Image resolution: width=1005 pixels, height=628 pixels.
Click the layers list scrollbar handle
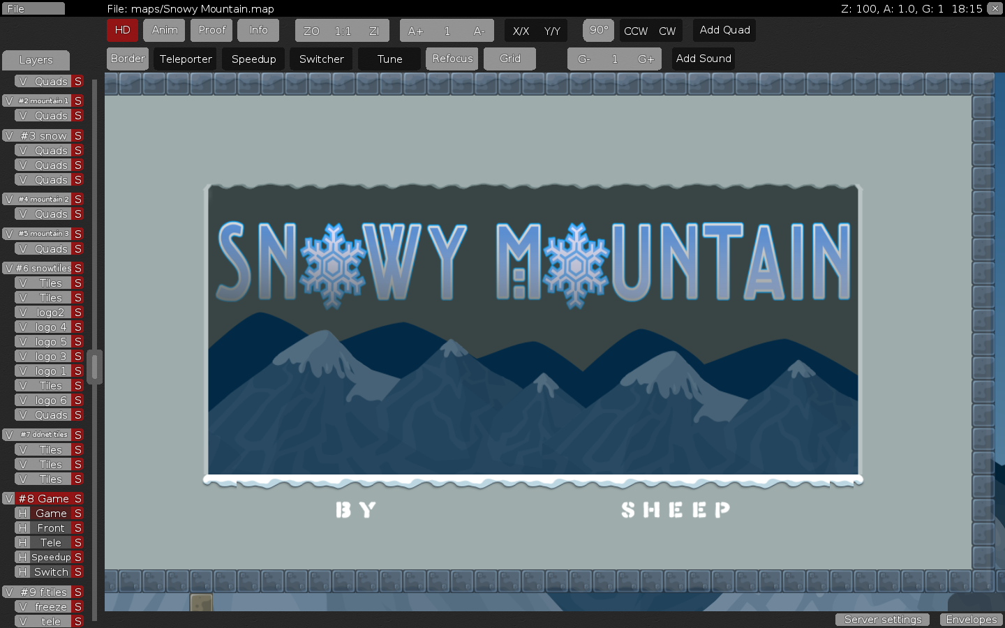pyautogui.click(x=95, y=367)
